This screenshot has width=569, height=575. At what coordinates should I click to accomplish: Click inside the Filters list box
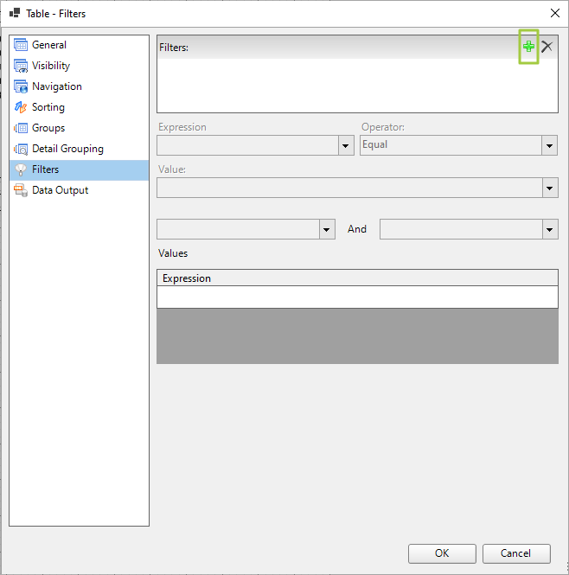pyautogui.click(x=356, y=85)
